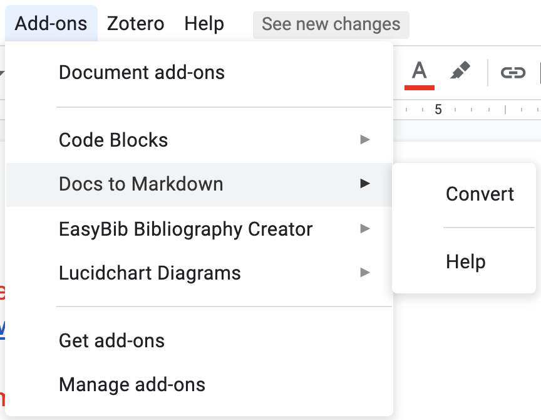Click the insert link icon
The height and width of the screenshot is (420, 541).
click(513, 73)
